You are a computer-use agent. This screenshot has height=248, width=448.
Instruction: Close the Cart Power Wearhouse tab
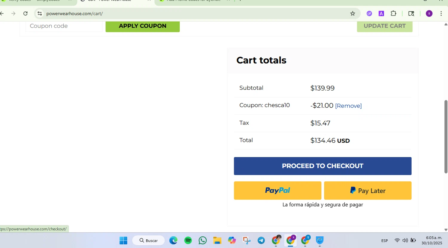tap(149, 1)
